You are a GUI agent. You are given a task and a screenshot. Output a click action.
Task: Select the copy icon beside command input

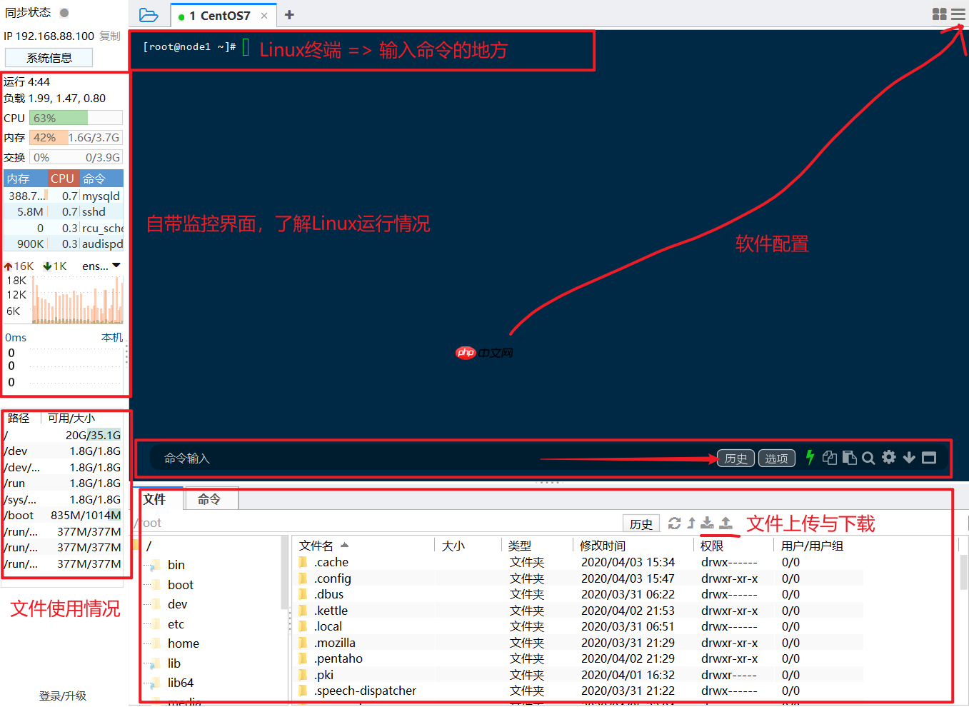click(x=829, y=458)
